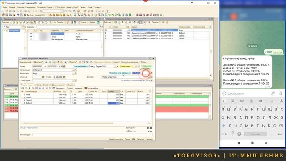Click the Закрыть button in order window
Screen dimensions: 286x161
pyautogui.click(x=149, y=139)
